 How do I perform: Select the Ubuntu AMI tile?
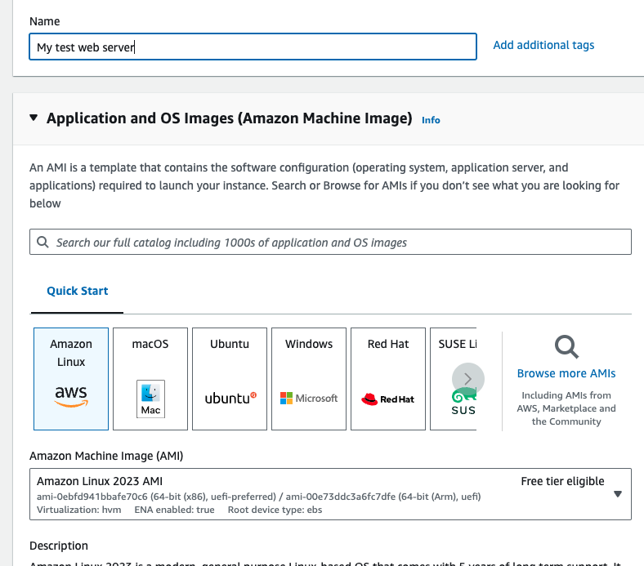coord(230,378)
